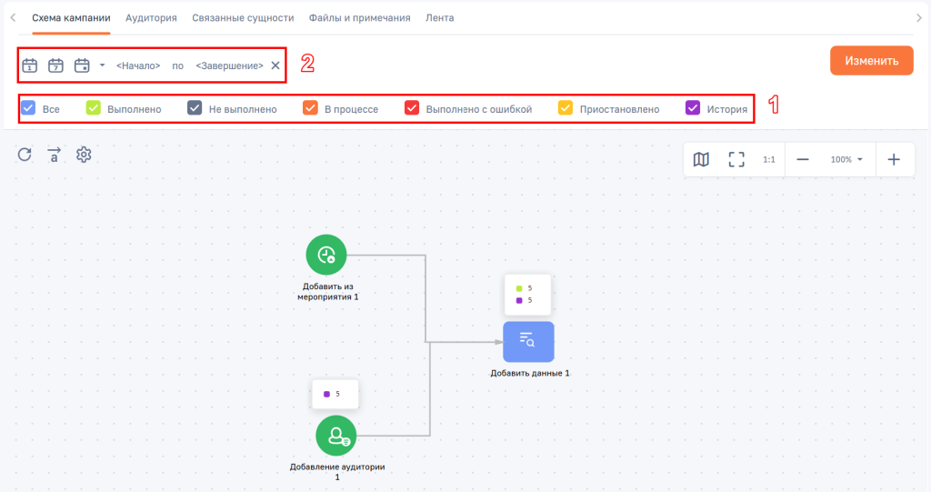Open the 'Файлы и примечания' tab

pyautogui.click(x=359, y=18)
